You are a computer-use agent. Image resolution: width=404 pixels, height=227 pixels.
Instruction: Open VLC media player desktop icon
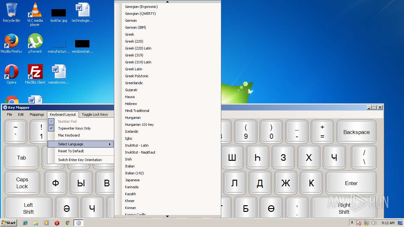tap(35, 14)
